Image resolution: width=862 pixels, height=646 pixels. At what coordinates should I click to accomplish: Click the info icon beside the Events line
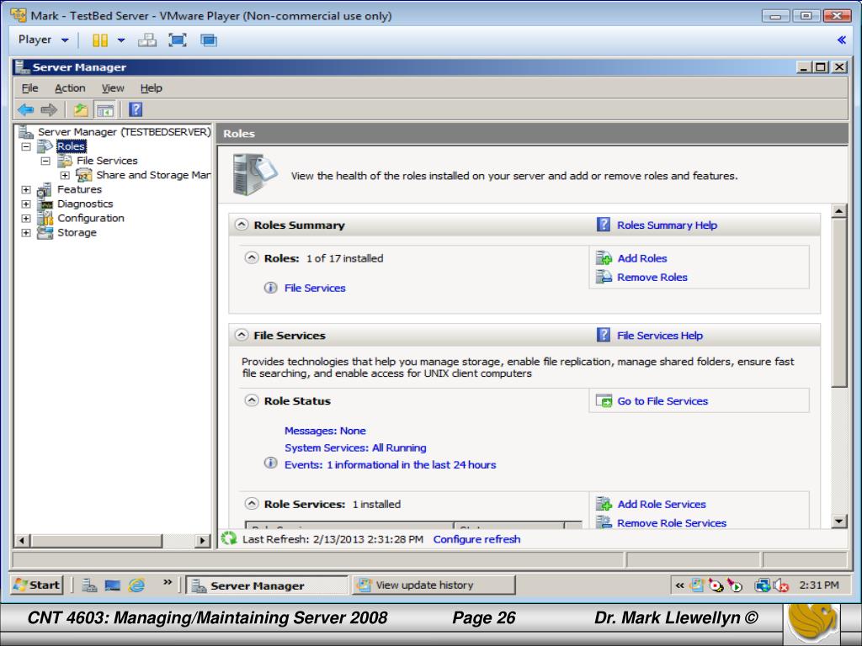tap(270, 463)
